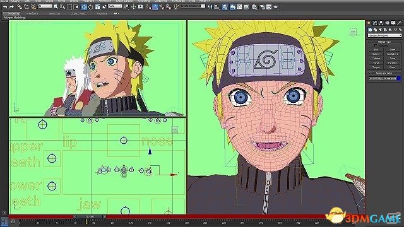Click the Select and Place tool
404x227 pixels.
pos(104,7)
